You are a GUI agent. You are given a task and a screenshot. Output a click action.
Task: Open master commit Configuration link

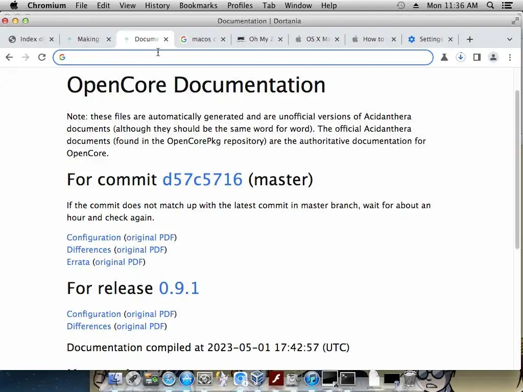pyautogui.click(x=94, y=237)
